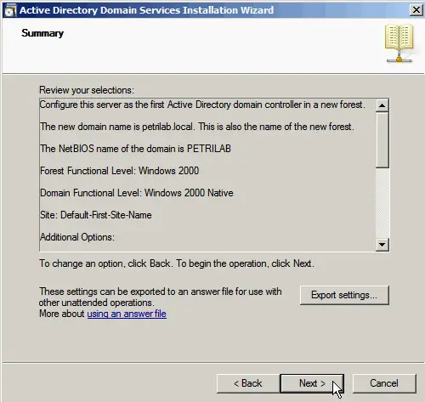This screenshot has height=402, width=425.
Task: Click the scrollbar thumb in review box
Action: tap(382, 140)
